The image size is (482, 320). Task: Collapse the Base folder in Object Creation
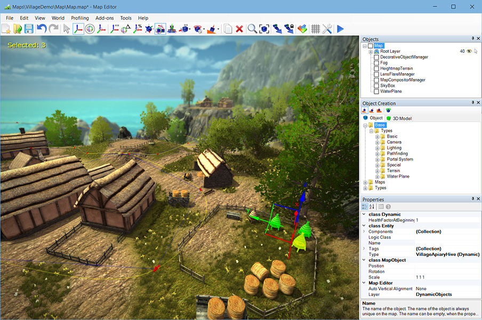[365, 125]
